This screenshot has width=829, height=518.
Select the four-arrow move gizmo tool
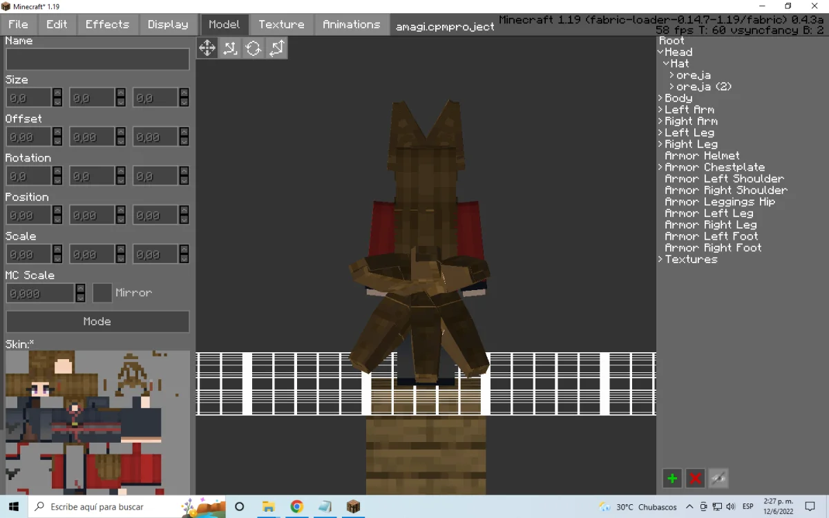click(x=207, y=48)
